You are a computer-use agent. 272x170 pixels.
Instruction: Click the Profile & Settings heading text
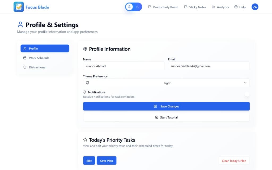[52, 25]
